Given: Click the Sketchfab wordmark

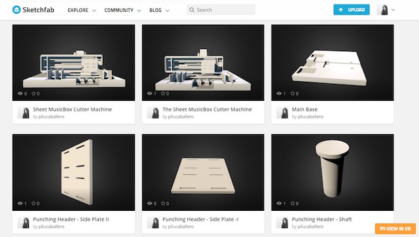Looking at the screenshot, I should coord(38,10).
